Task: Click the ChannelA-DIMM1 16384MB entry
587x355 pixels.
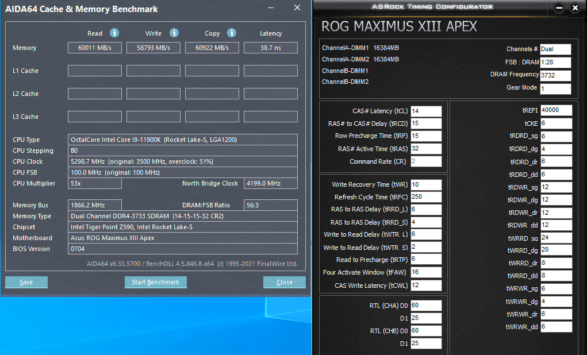Action: [x=360, y=48]
